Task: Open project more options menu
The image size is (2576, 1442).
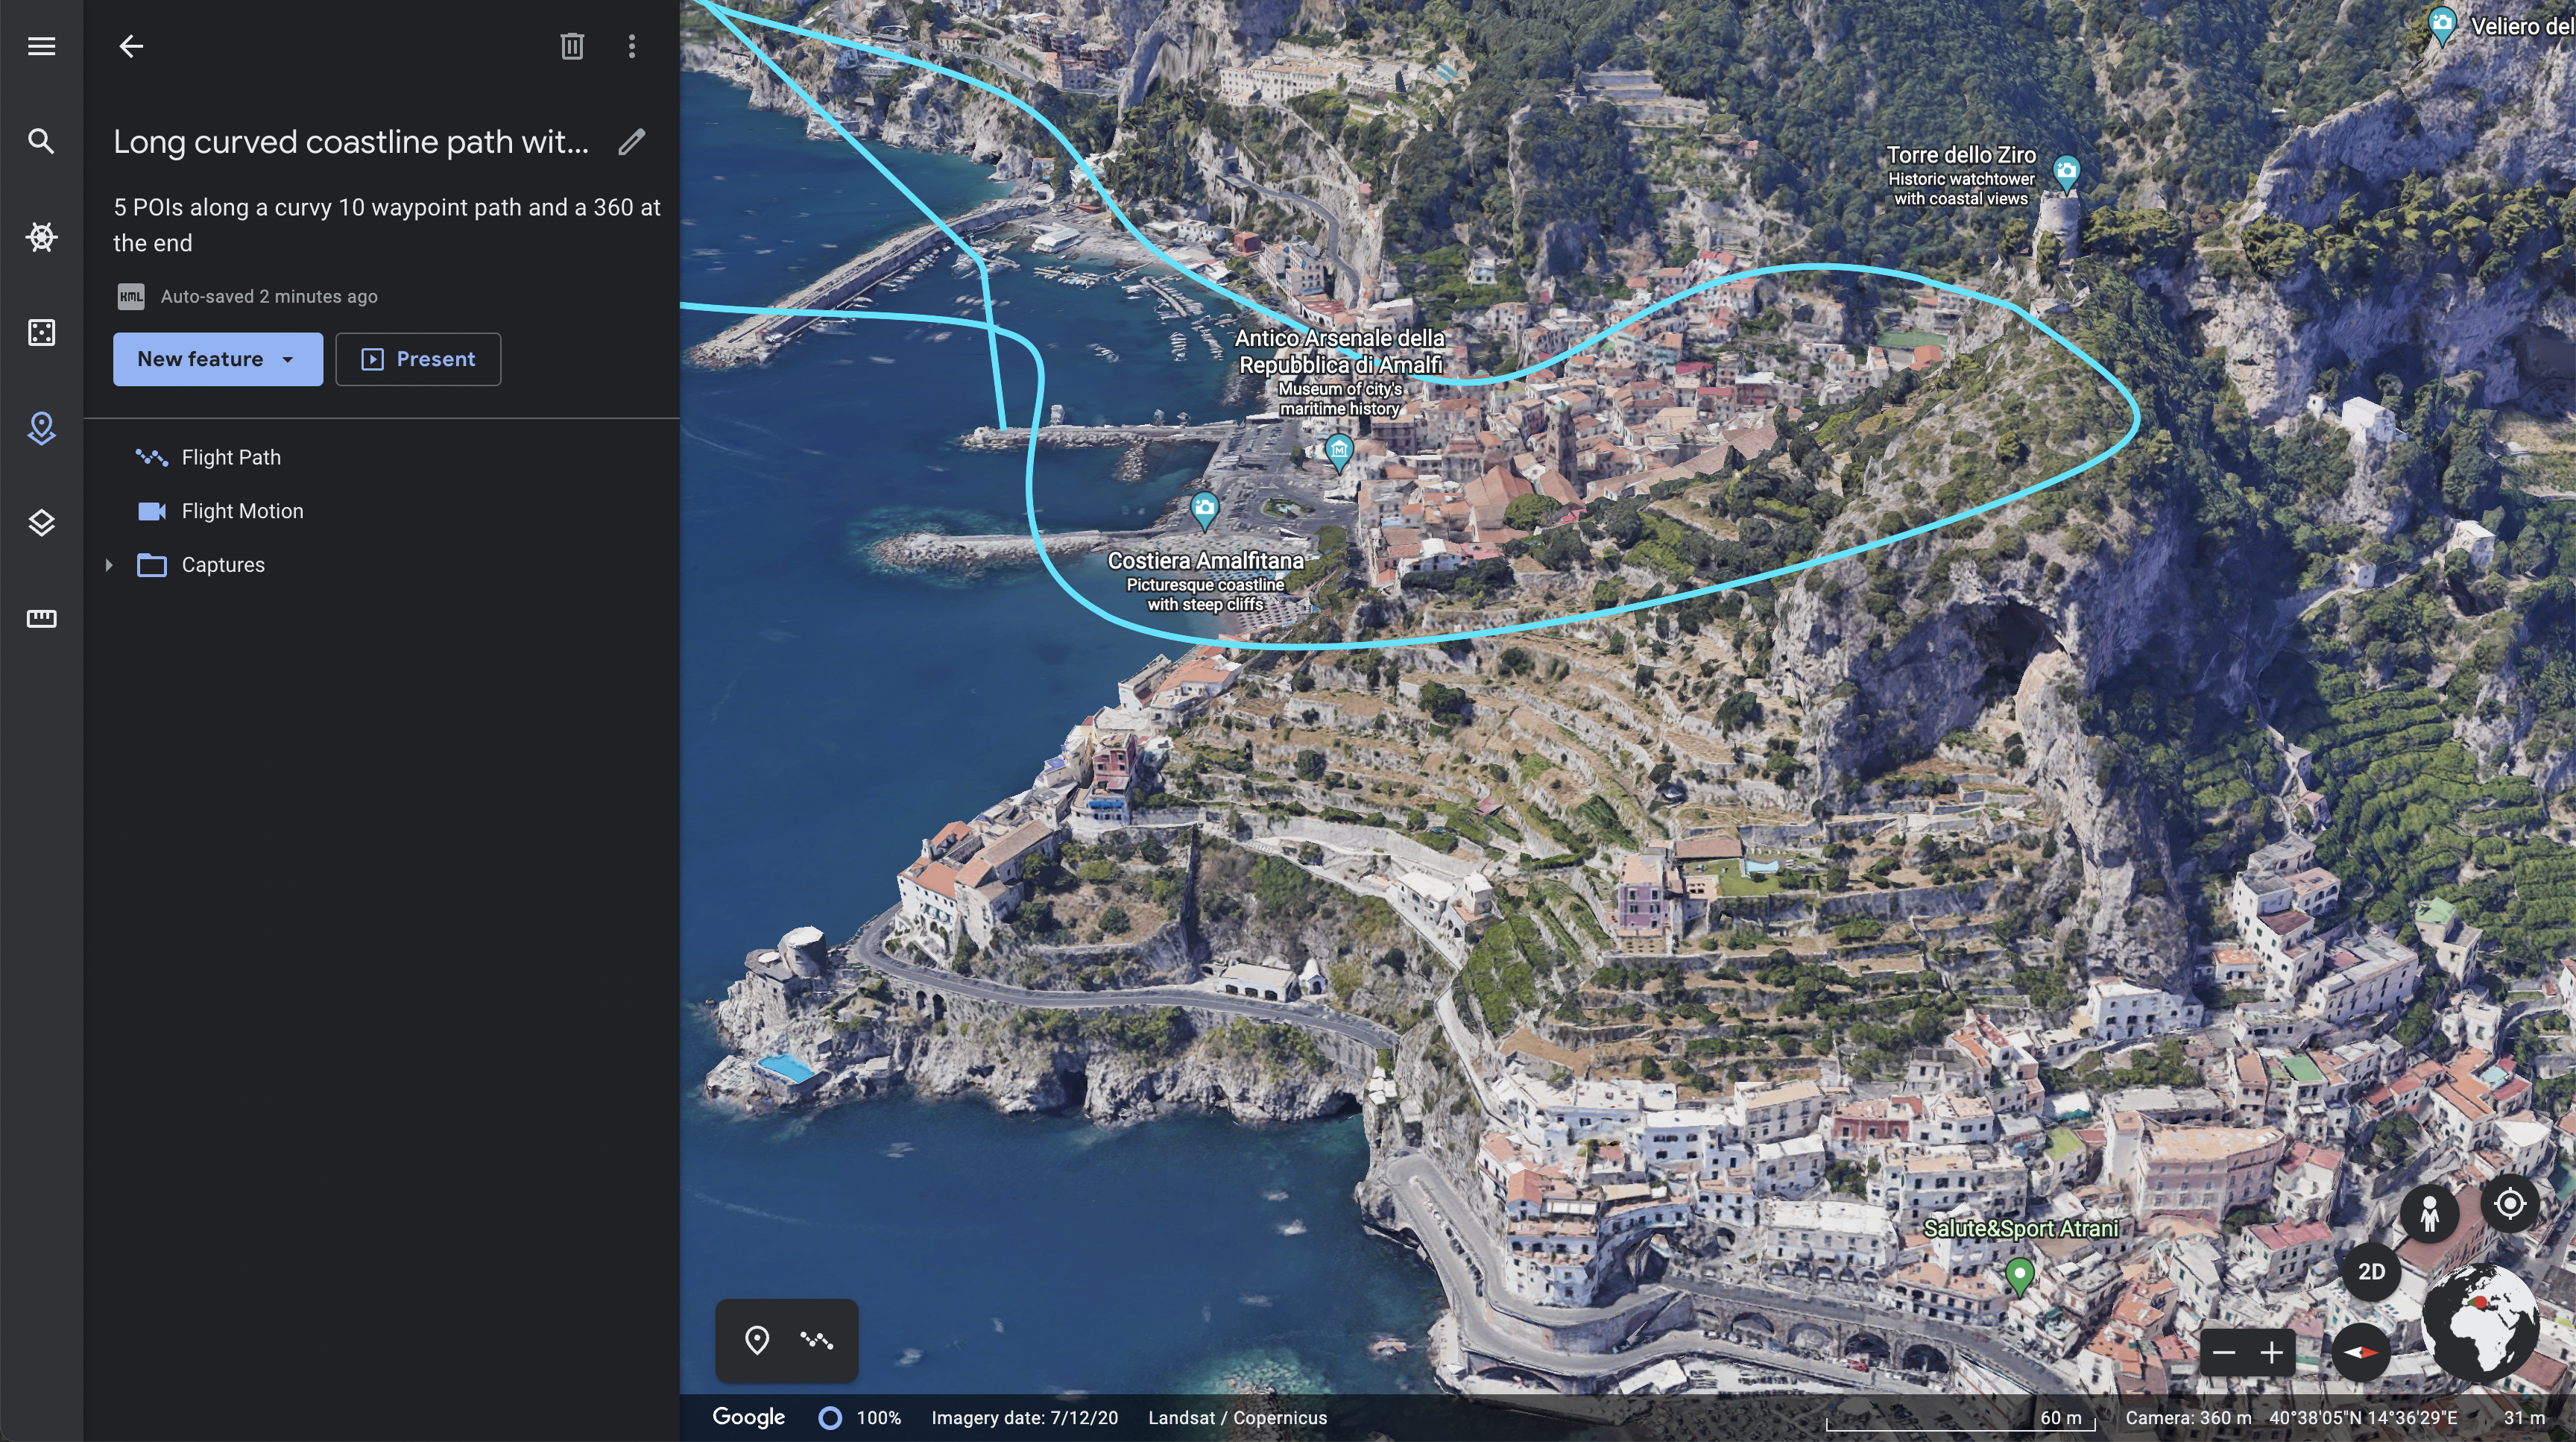Action: point(631,46)
